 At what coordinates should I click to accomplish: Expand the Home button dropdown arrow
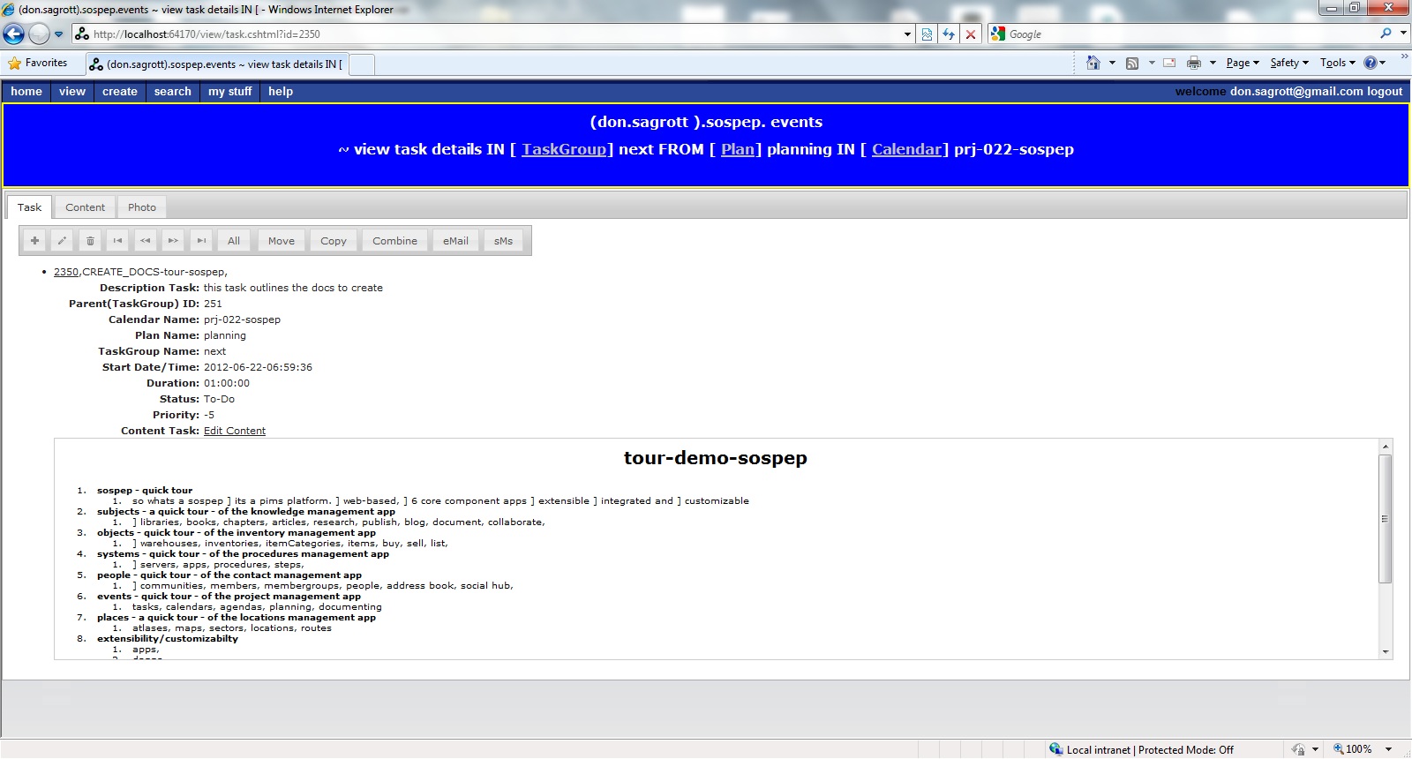[1112, 63]
